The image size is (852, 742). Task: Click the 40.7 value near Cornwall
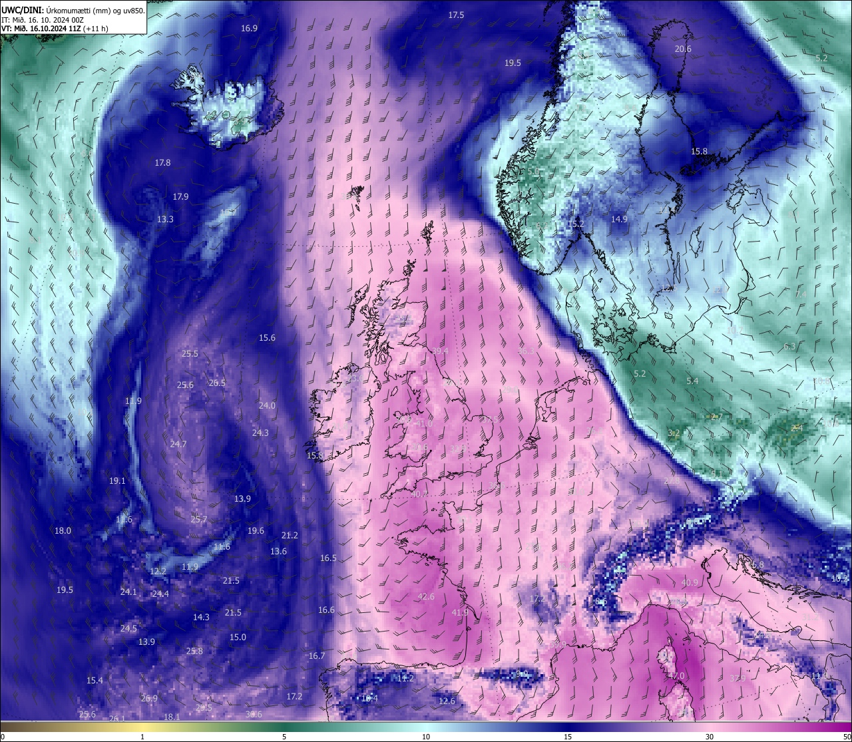[419, 495]
